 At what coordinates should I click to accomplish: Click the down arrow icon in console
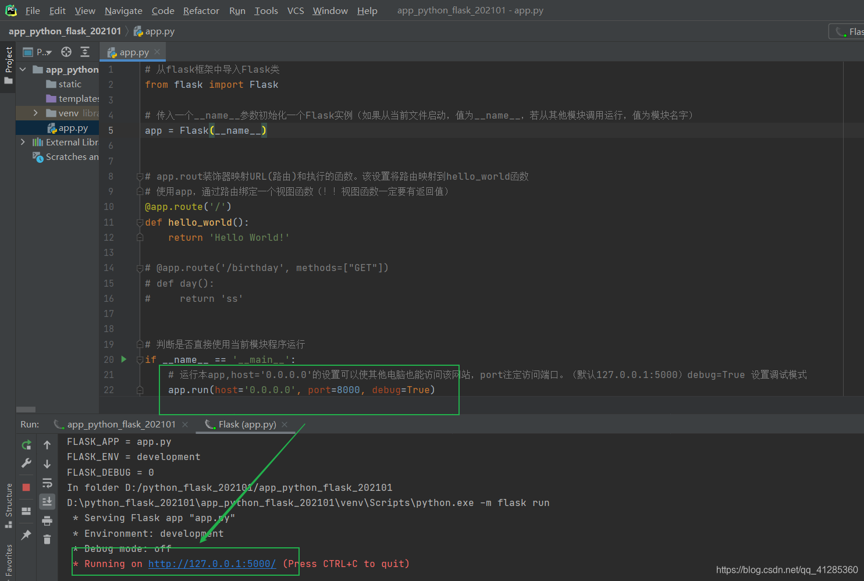click(47, 464)
